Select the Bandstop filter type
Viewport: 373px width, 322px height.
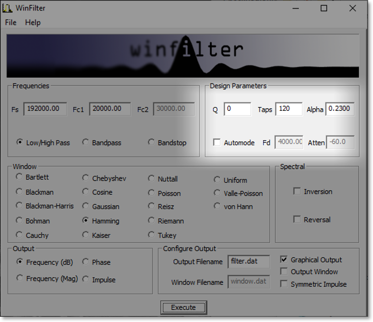pyautogui.click(x=152, y=142)
